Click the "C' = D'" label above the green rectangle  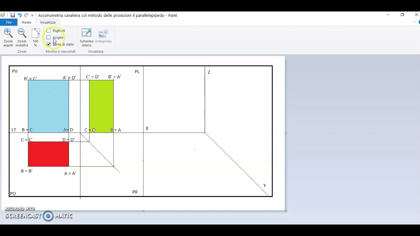click(93, 77)
